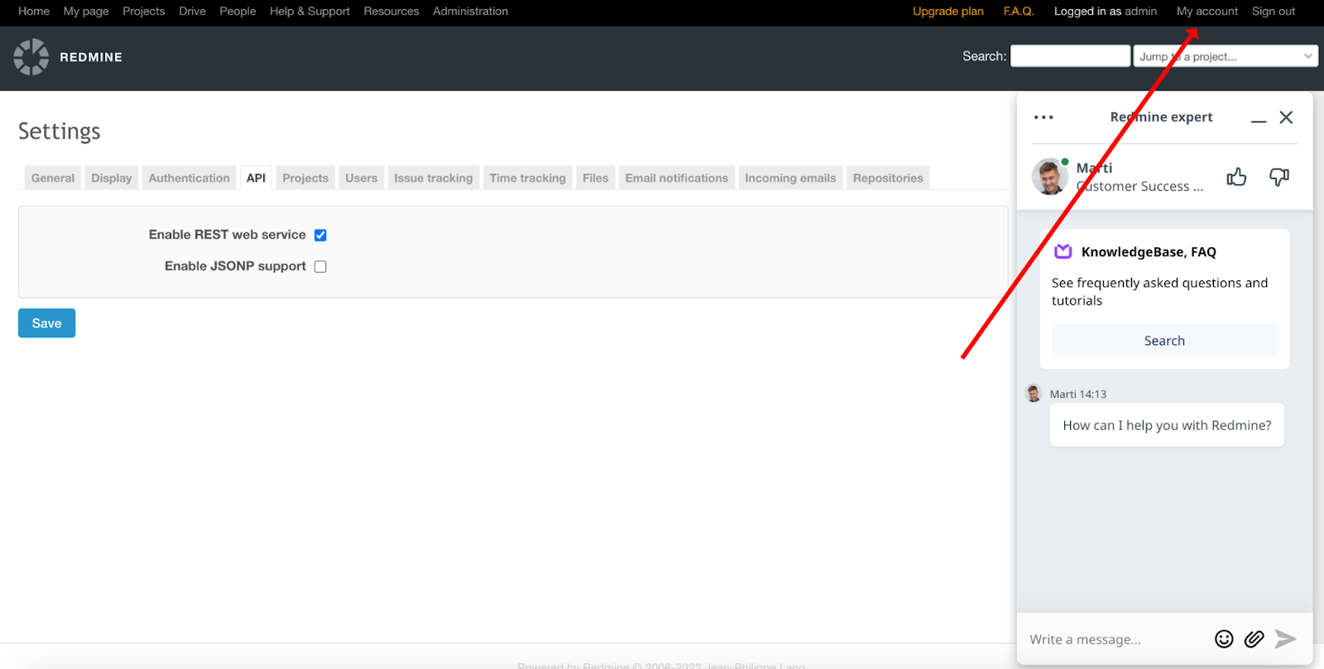This screenshot has height=669, width=1324.
Task: Open the emoji picker in chat
Action: click(x=1224, y=638)
